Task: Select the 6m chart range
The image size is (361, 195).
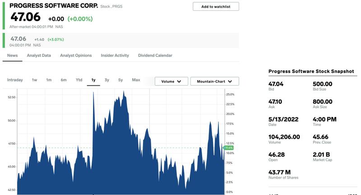Action: point(64,80)
